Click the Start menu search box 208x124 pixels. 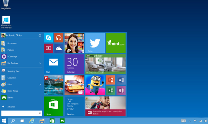22,113
